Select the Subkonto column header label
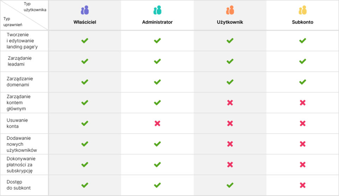Screen dimensions: 339x196 [x=303, y=22]
